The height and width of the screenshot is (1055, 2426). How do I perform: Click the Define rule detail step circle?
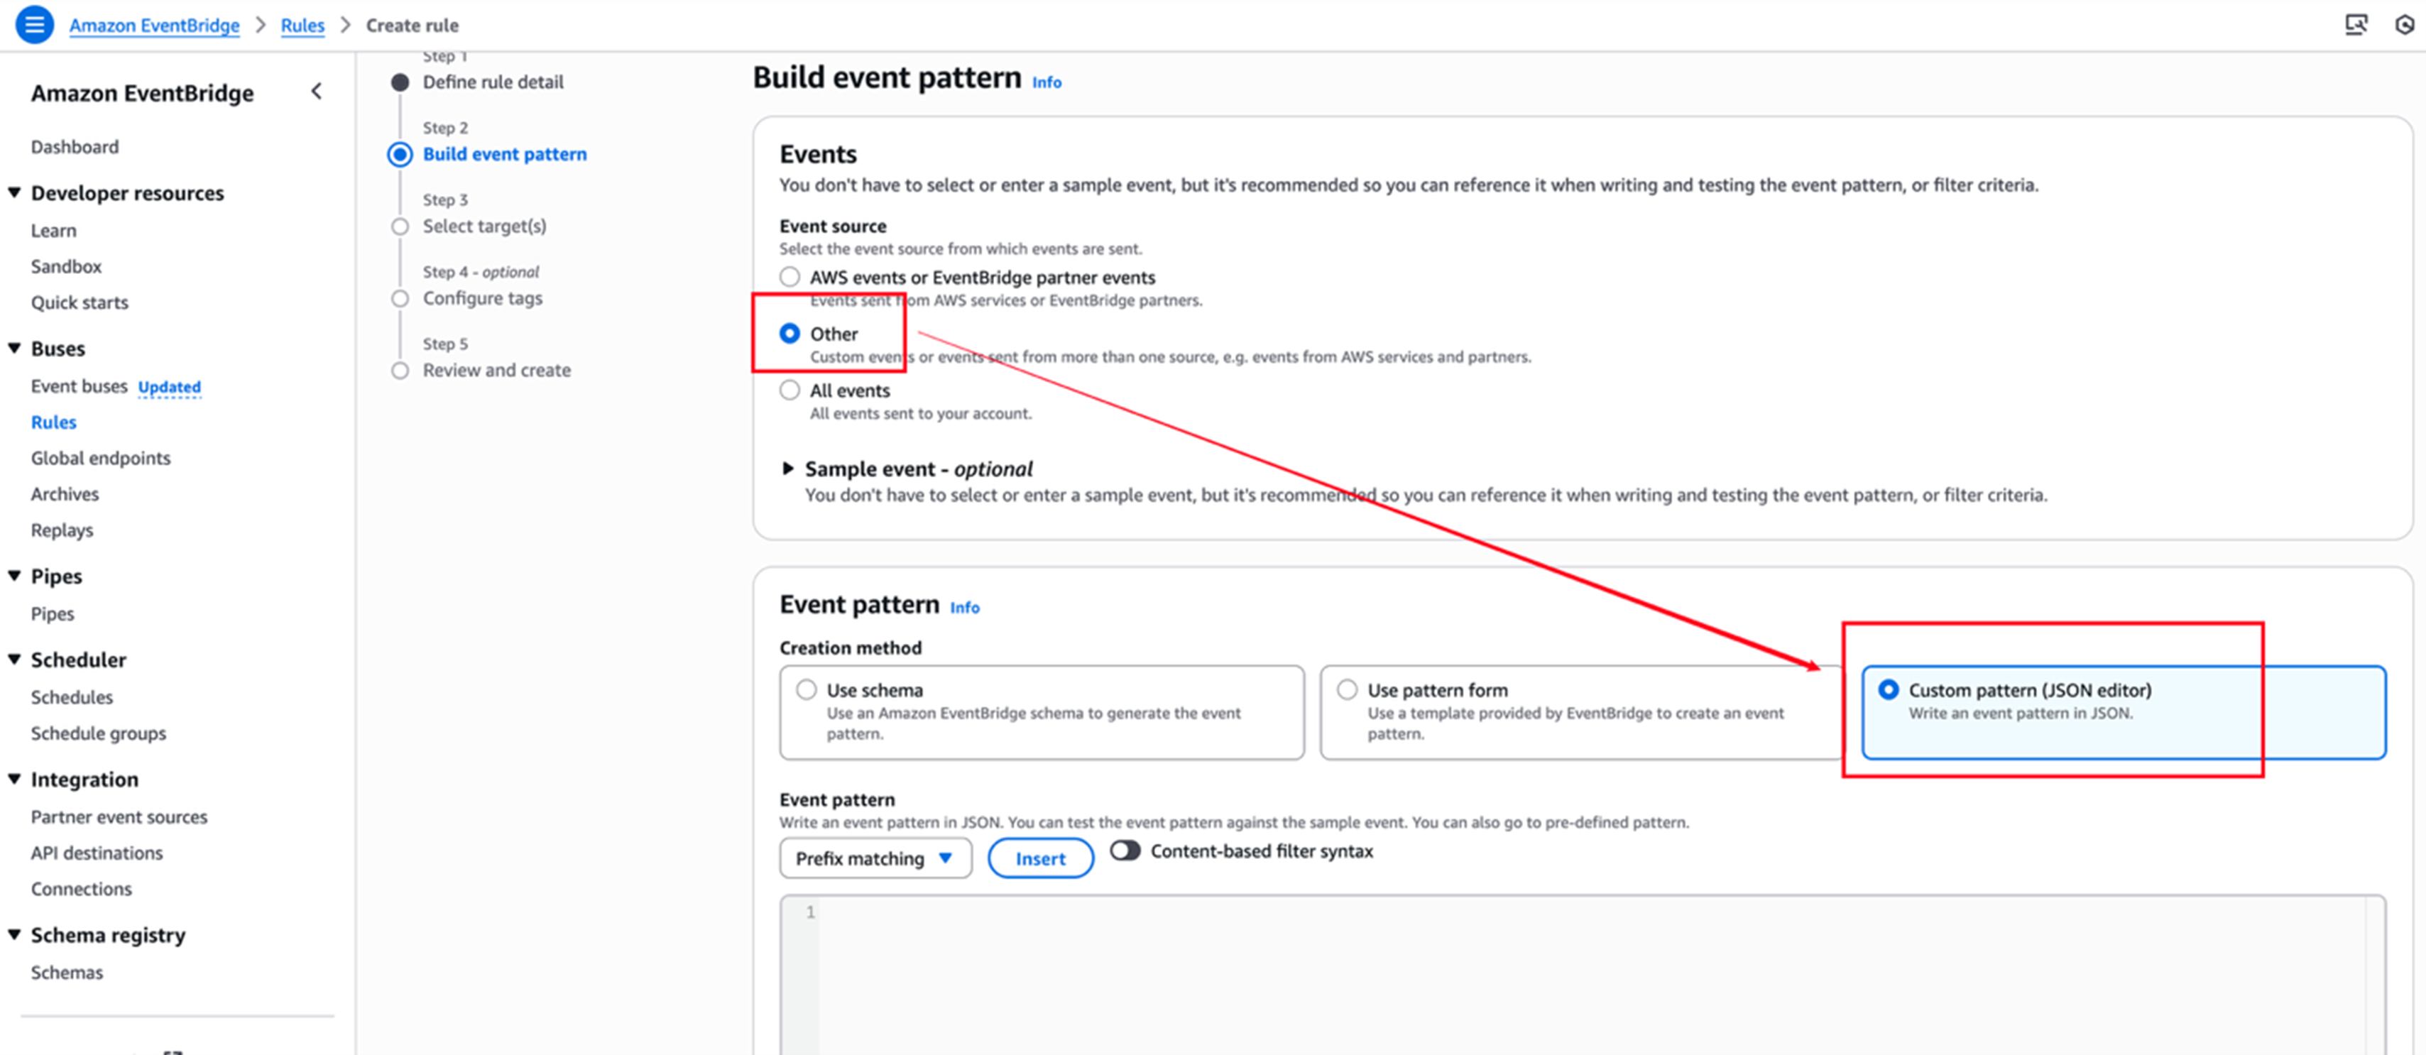pos(400,83)
